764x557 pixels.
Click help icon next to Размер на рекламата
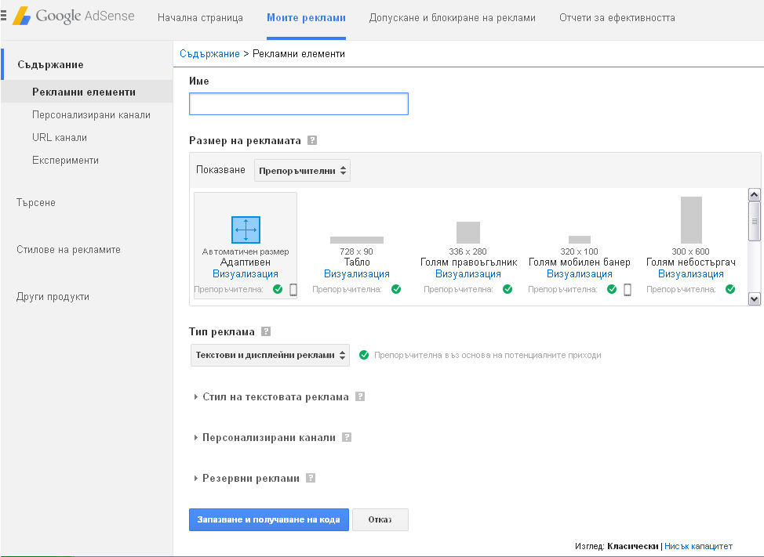point(312,140)
